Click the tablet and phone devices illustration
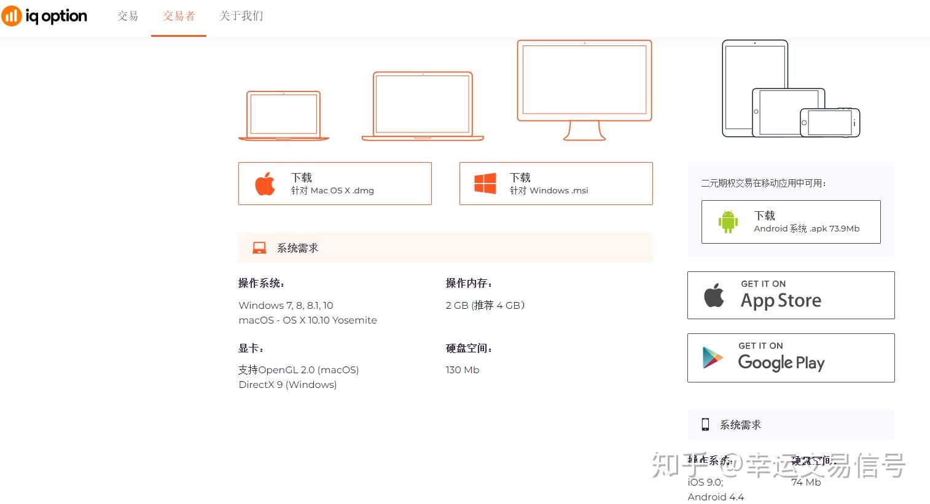 [791, 88]
